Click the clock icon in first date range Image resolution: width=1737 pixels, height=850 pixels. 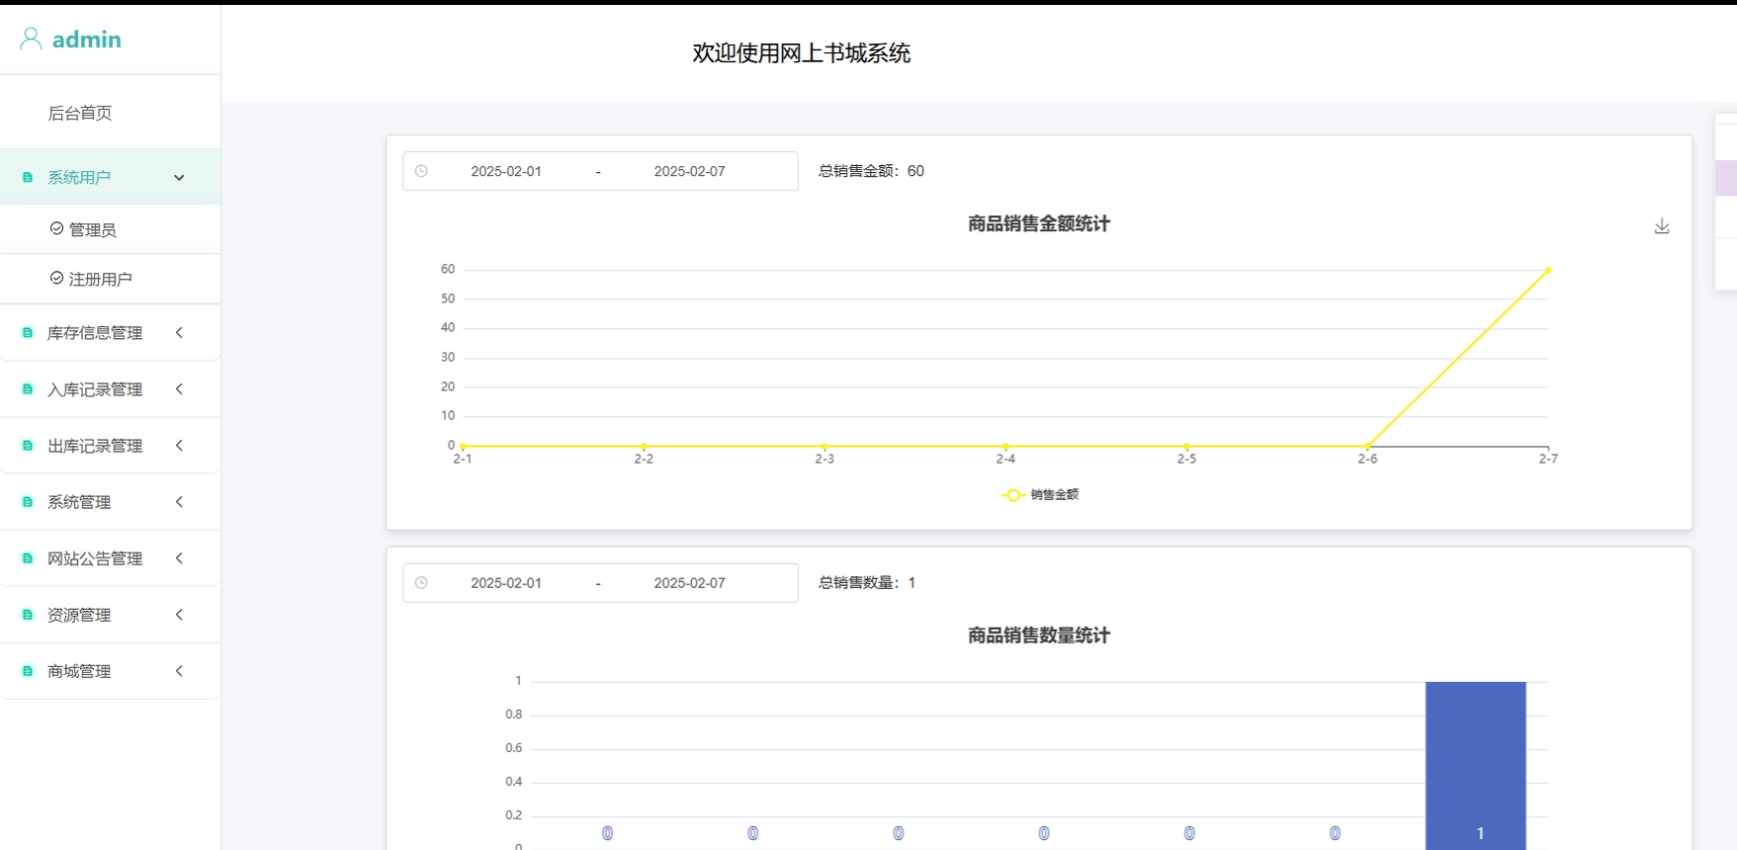[421, 171]
